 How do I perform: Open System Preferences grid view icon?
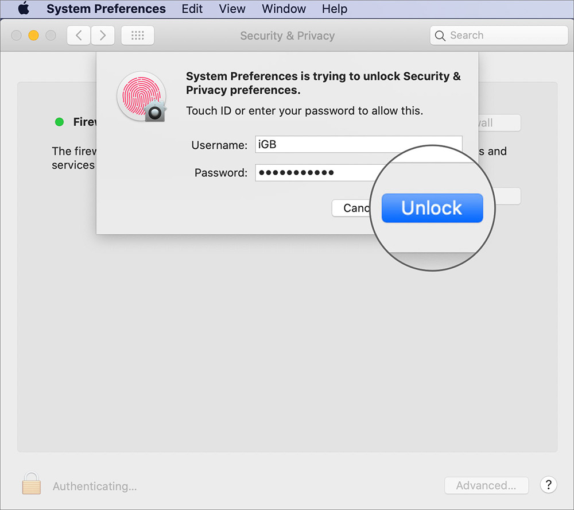pyautogui.click(x=137, y=35)
